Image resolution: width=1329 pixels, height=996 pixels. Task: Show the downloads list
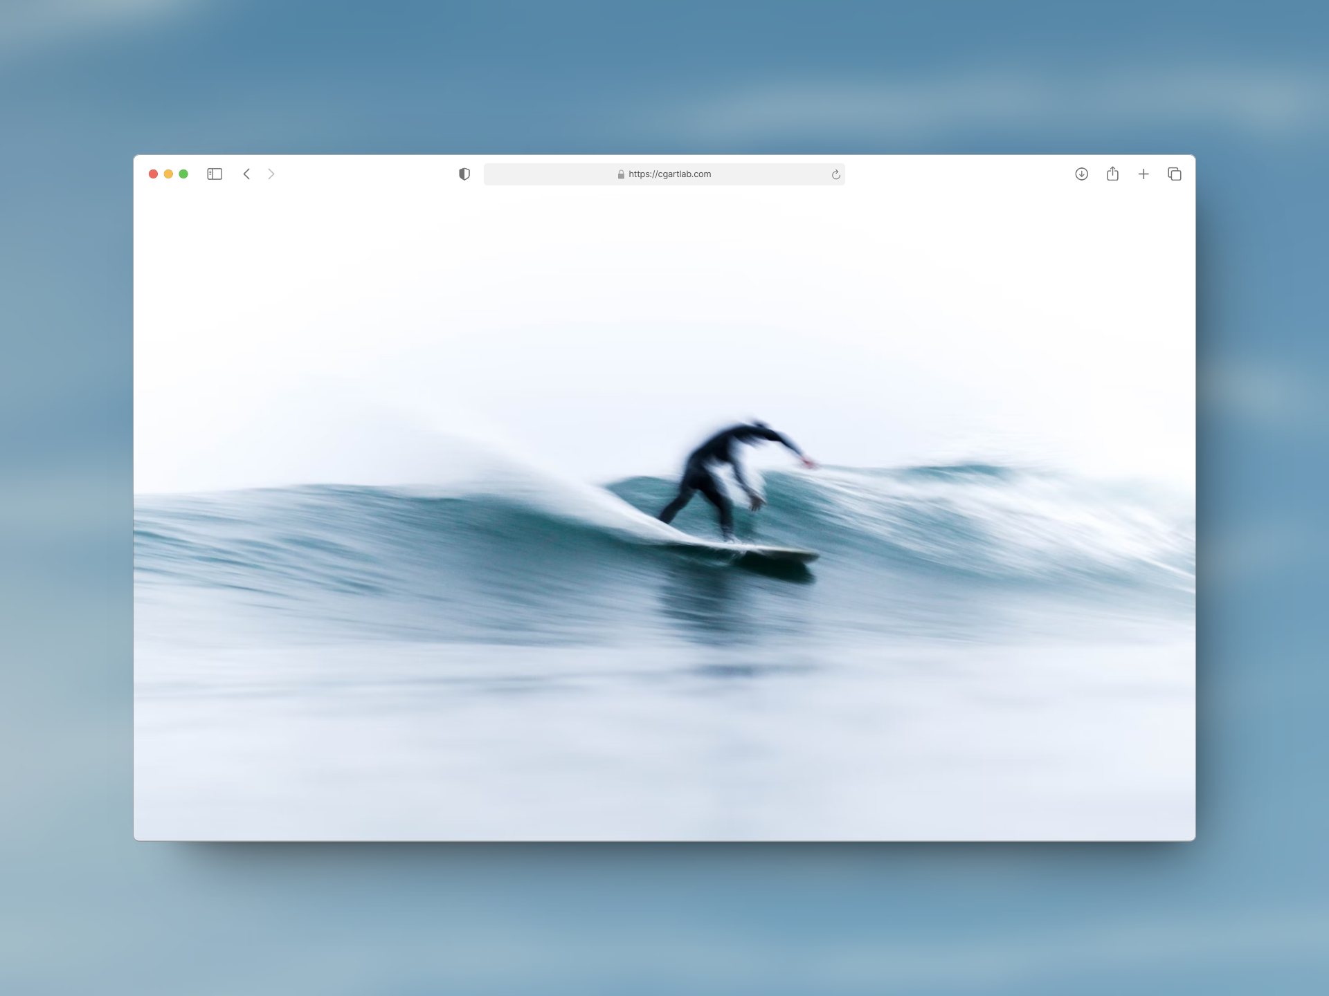1081,174
